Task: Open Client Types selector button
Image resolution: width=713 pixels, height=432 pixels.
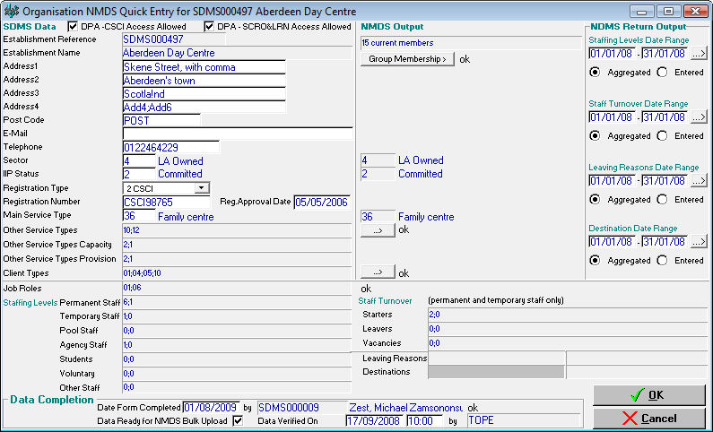Action: (378, 272)
